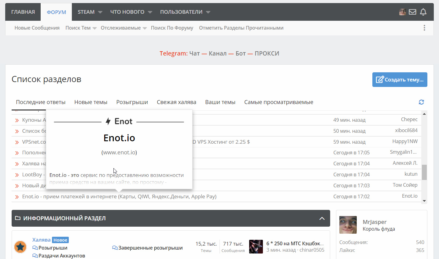Click the orange star forum icon next to Халява
This screenshot has height=259, width=439.
pyautogui.click(x=20, y=247)
